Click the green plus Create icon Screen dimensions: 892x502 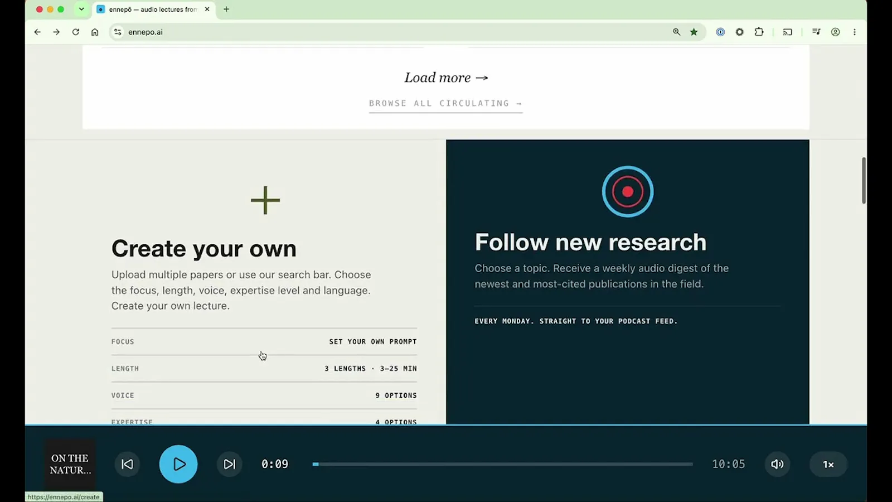point(265,200)
